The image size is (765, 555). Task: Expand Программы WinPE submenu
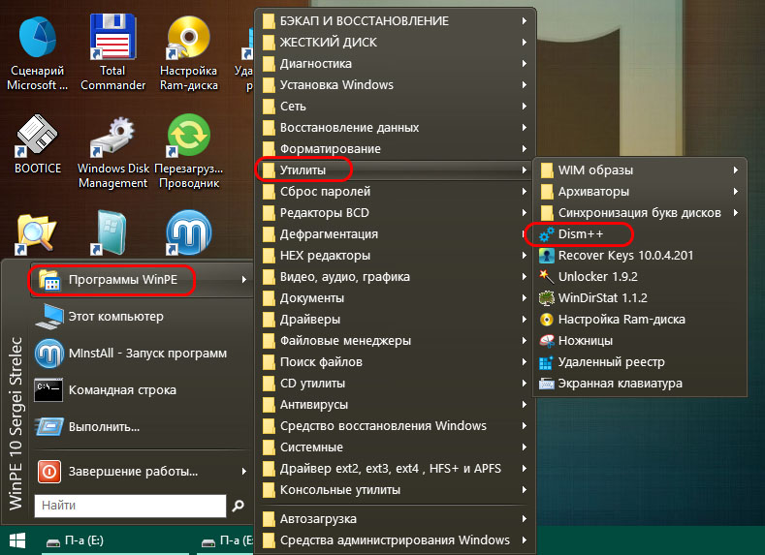click(x=142, y=280)
